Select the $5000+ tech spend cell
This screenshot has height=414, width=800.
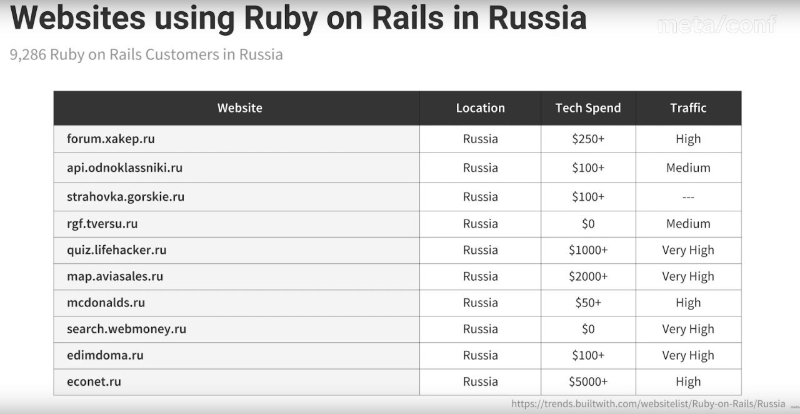point(588,381)
